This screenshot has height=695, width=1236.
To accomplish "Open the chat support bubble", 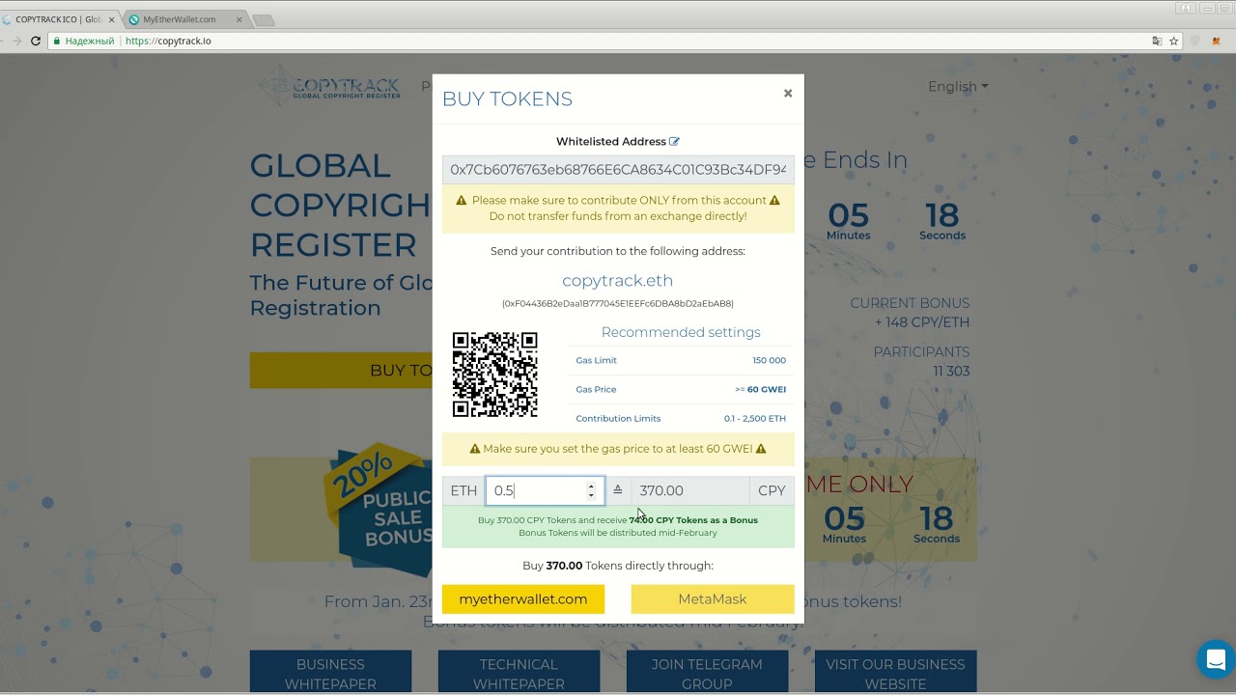I will [x=1216, y=659].
